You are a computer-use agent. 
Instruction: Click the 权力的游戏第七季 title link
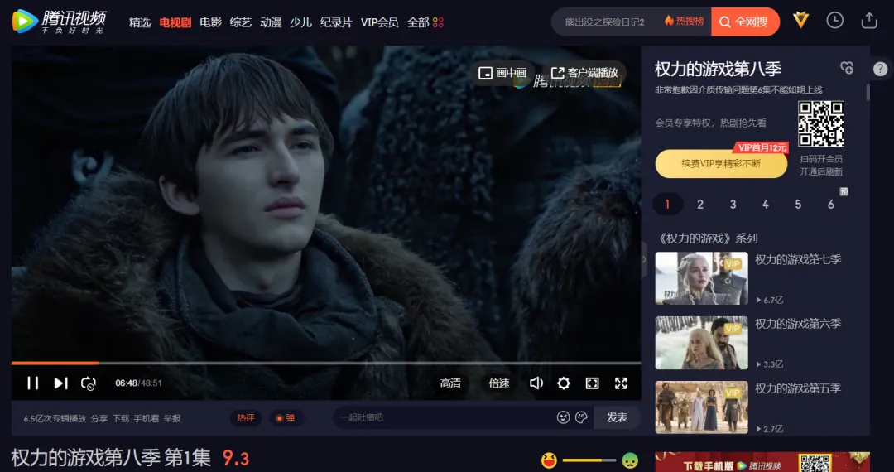click(798, 259)
